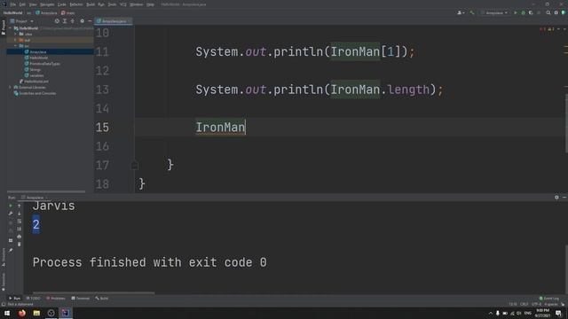Image resolution: width=568 pixels, height=319 pixels.
Task: Open the Refactor menu
Action: (76, 4)
